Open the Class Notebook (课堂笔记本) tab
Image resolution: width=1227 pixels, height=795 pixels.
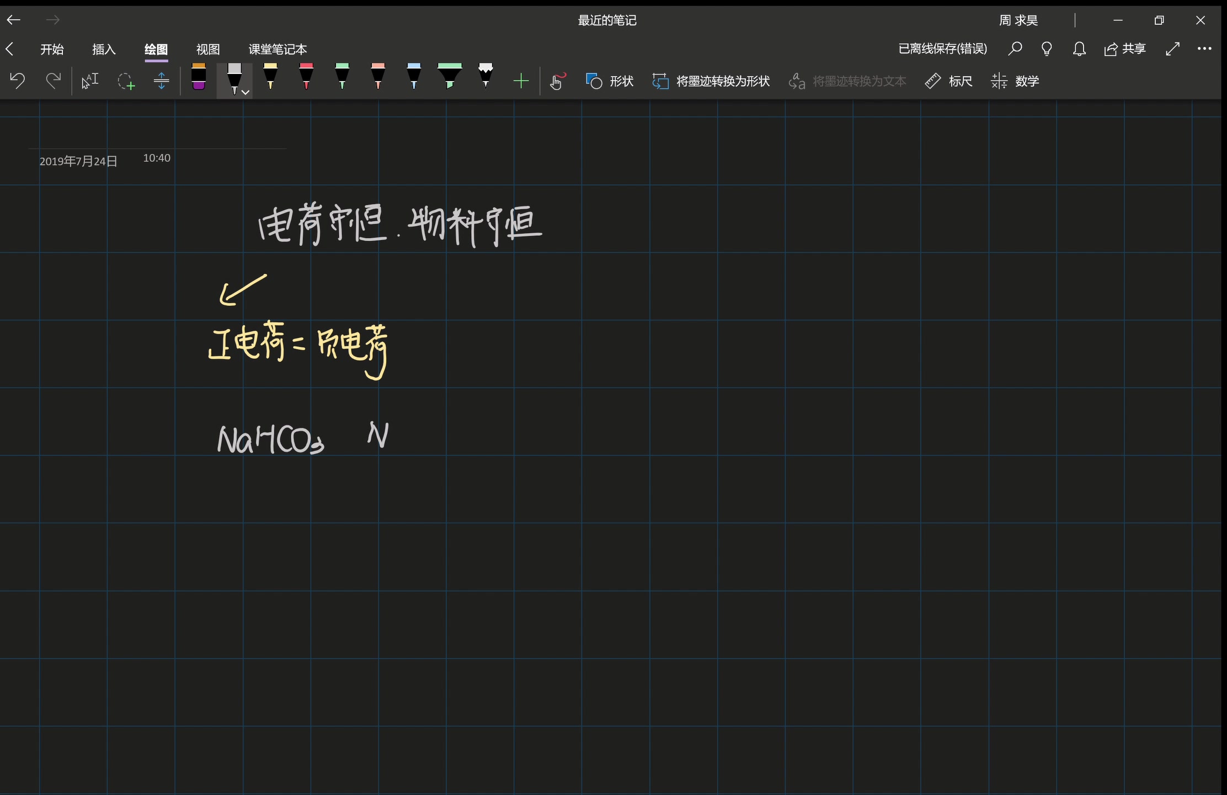tap(278, 49)
